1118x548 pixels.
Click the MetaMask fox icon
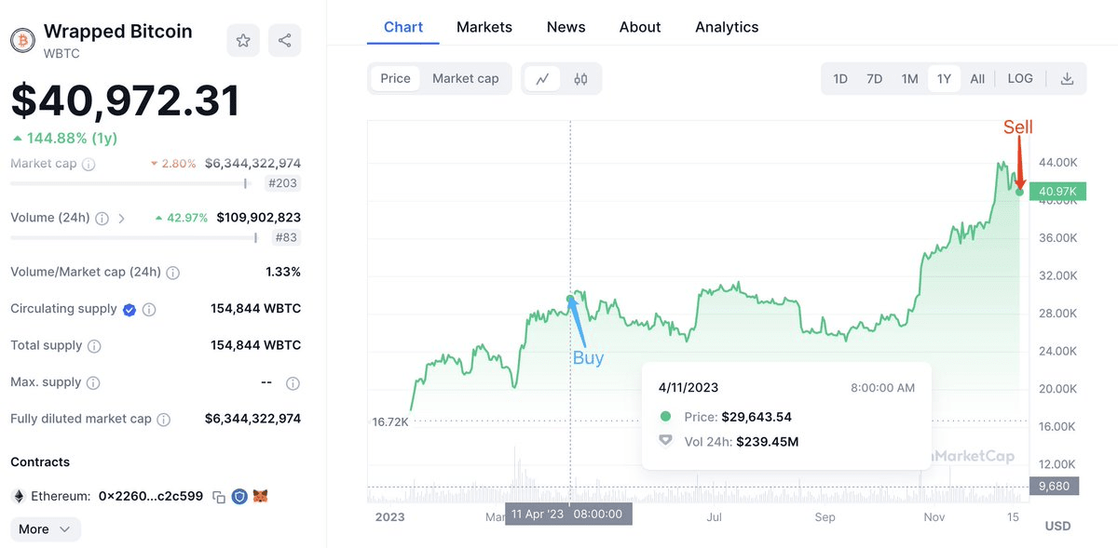(x=263, y=497)
